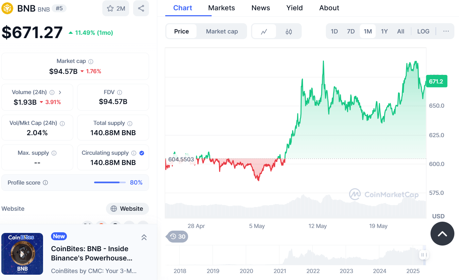Click the 604.5503 baseline price label
Screen dimensions: 459x280
[x=181, y=159]
